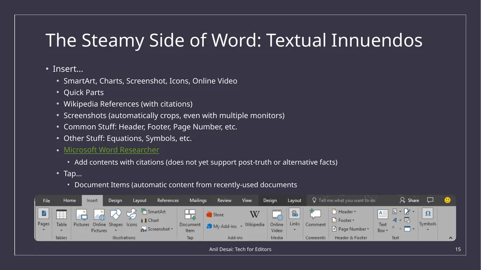The image size is (481, 270).
Task: Click the Tell me lightbulb icon
Action: (x=314, y=200)
